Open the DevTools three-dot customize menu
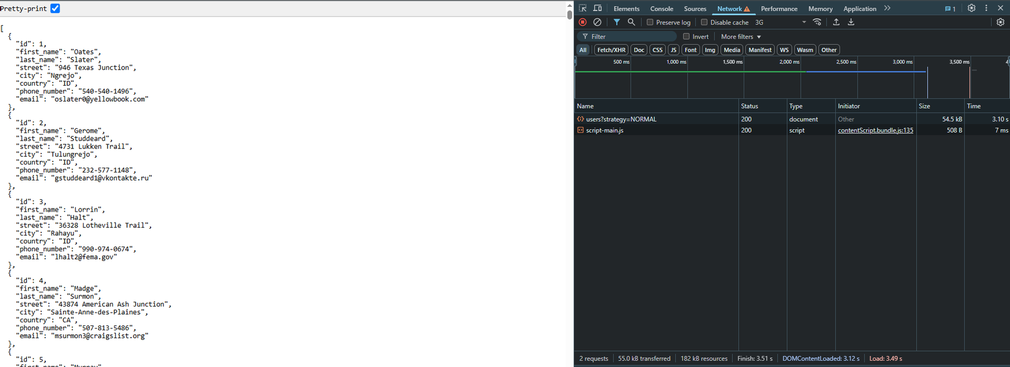The width and height of the screenshot is (1010, 367). tap(986, 8)
